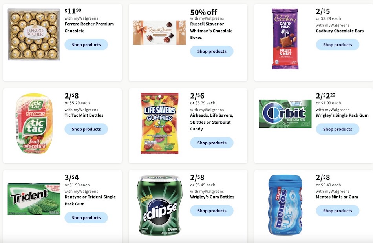Click Shop products for Tic Tac Mint Bottles
The width and height of the screenshot is (373, 243).
pos(86,129)
